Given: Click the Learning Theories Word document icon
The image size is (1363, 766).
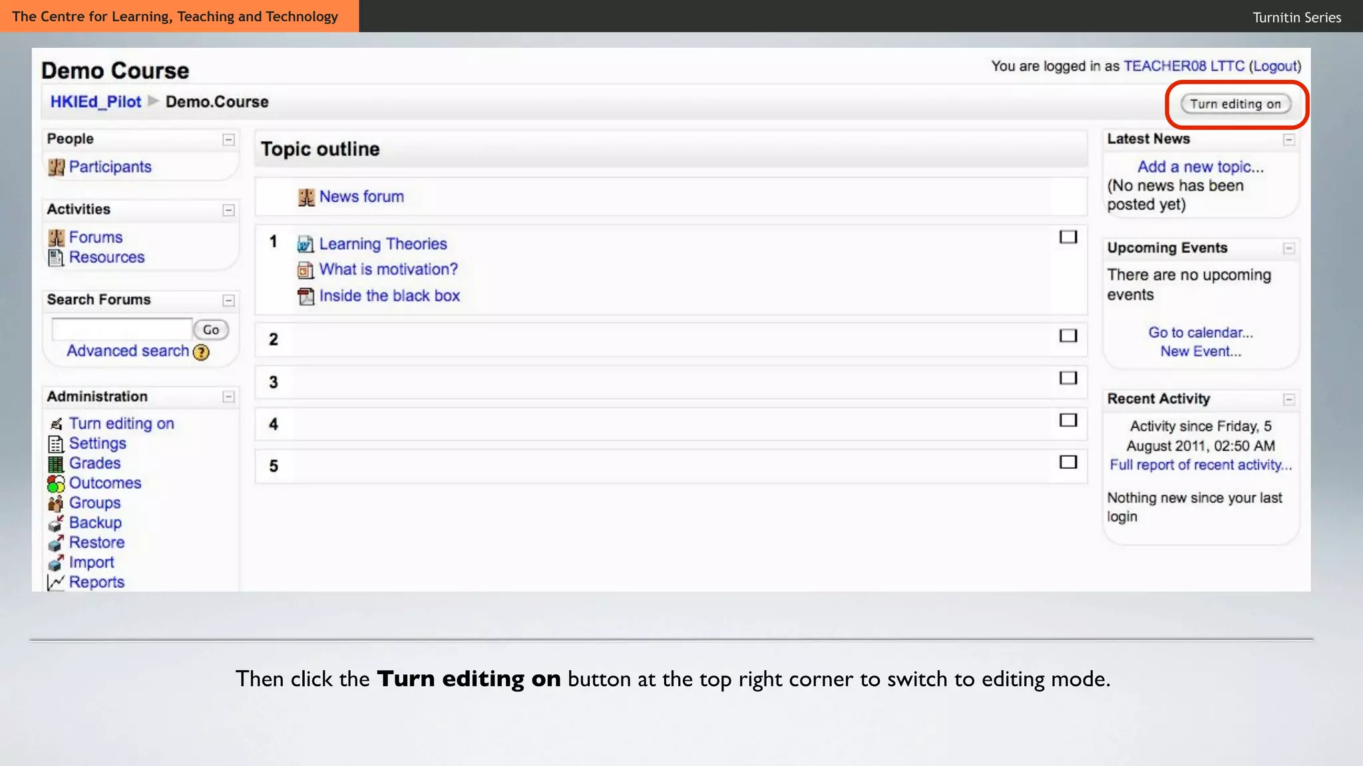Looking at the screenshot, I should coord(305,244).
